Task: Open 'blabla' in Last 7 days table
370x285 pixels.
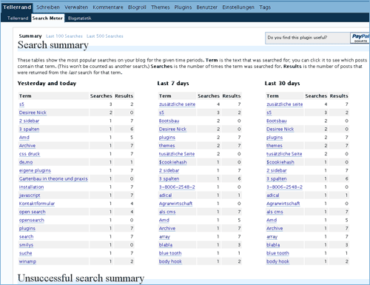Action: click(166, 245)
